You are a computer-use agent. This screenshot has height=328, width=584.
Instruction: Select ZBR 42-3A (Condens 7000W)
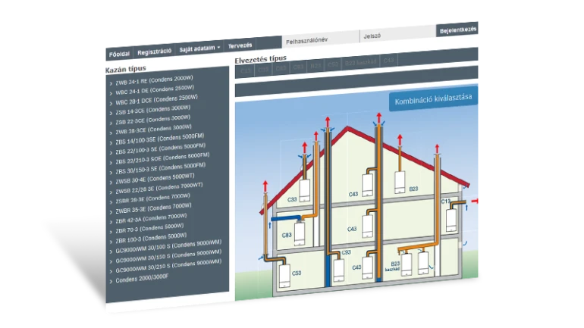click(151, 219)
